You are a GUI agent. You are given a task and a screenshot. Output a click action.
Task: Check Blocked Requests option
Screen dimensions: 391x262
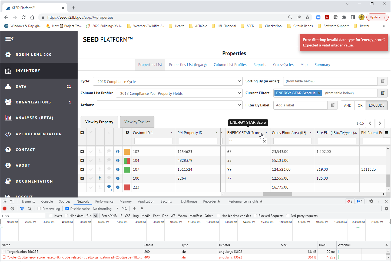[255, 216]
